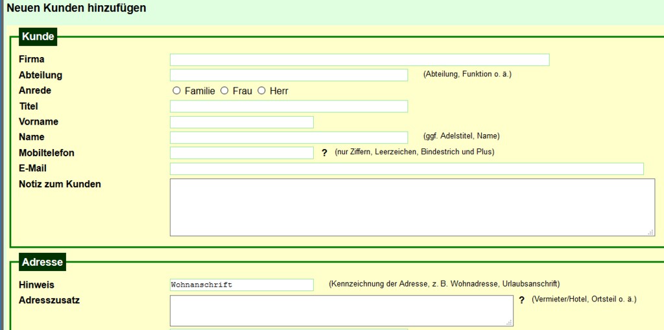The image size is (664, 330).
Task: Click resize handle of Notiz zum Kunden box
Action: [650, 231]
